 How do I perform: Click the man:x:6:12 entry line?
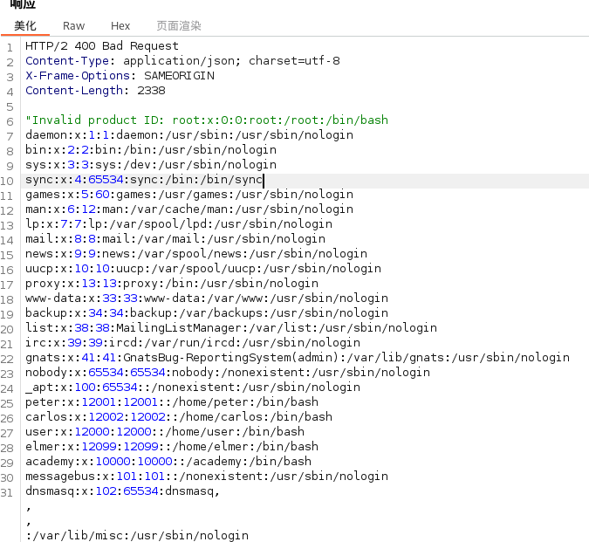coord(189,209)
